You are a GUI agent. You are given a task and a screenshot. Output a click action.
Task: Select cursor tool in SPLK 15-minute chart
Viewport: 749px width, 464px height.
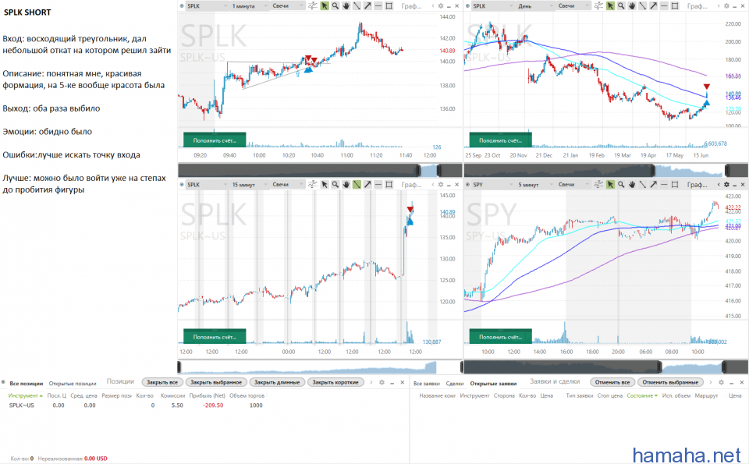point(325,184)
